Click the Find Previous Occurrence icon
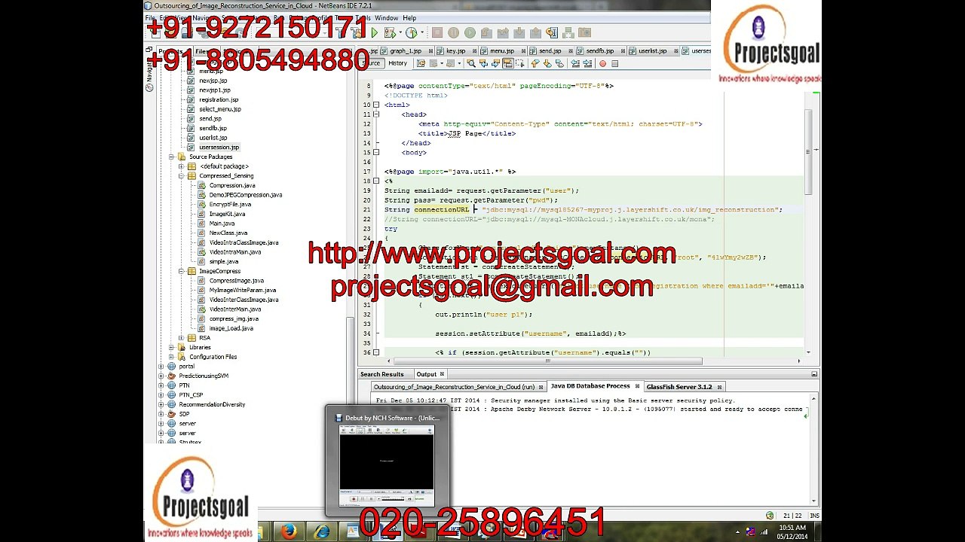965x542 pixels. click(x=484, y=64)
